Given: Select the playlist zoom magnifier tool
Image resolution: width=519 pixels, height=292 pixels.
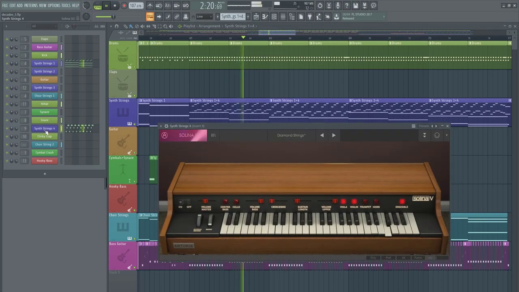Looking at the screenshot, I should click(x=165, y=26).
